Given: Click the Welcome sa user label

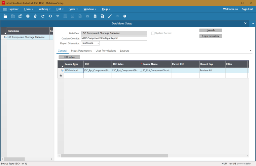Looking at the screenshot, I should 230,9.
